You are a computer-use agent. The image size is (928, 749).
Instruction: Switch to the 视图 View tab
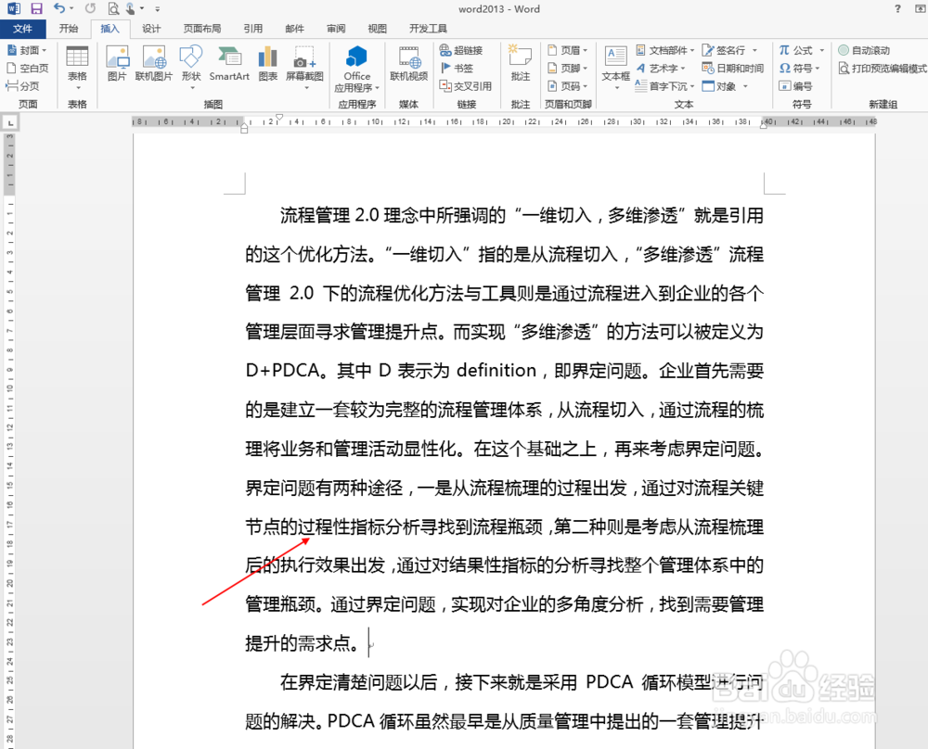[377, 29]
